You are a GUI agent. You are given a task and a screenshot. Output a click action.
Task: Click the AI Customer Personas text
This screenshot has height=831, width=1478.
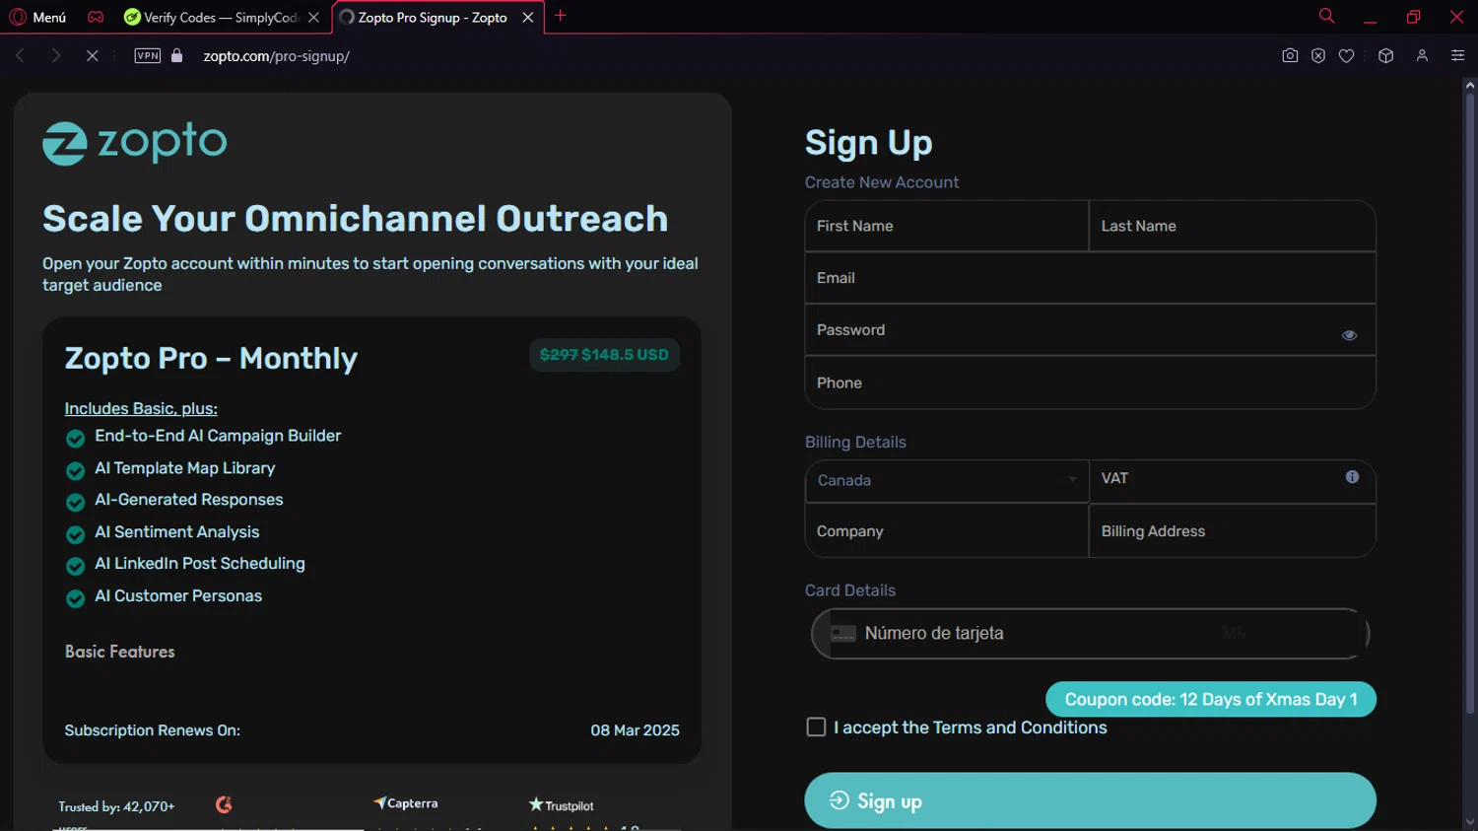click(x=178, y=596)
